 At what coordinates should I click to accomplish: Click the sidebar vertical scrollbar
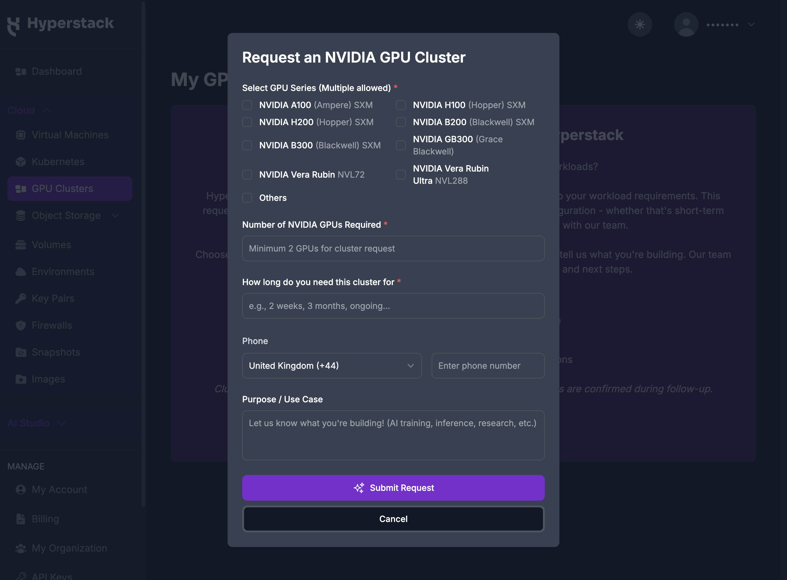(x=143, y=254)
